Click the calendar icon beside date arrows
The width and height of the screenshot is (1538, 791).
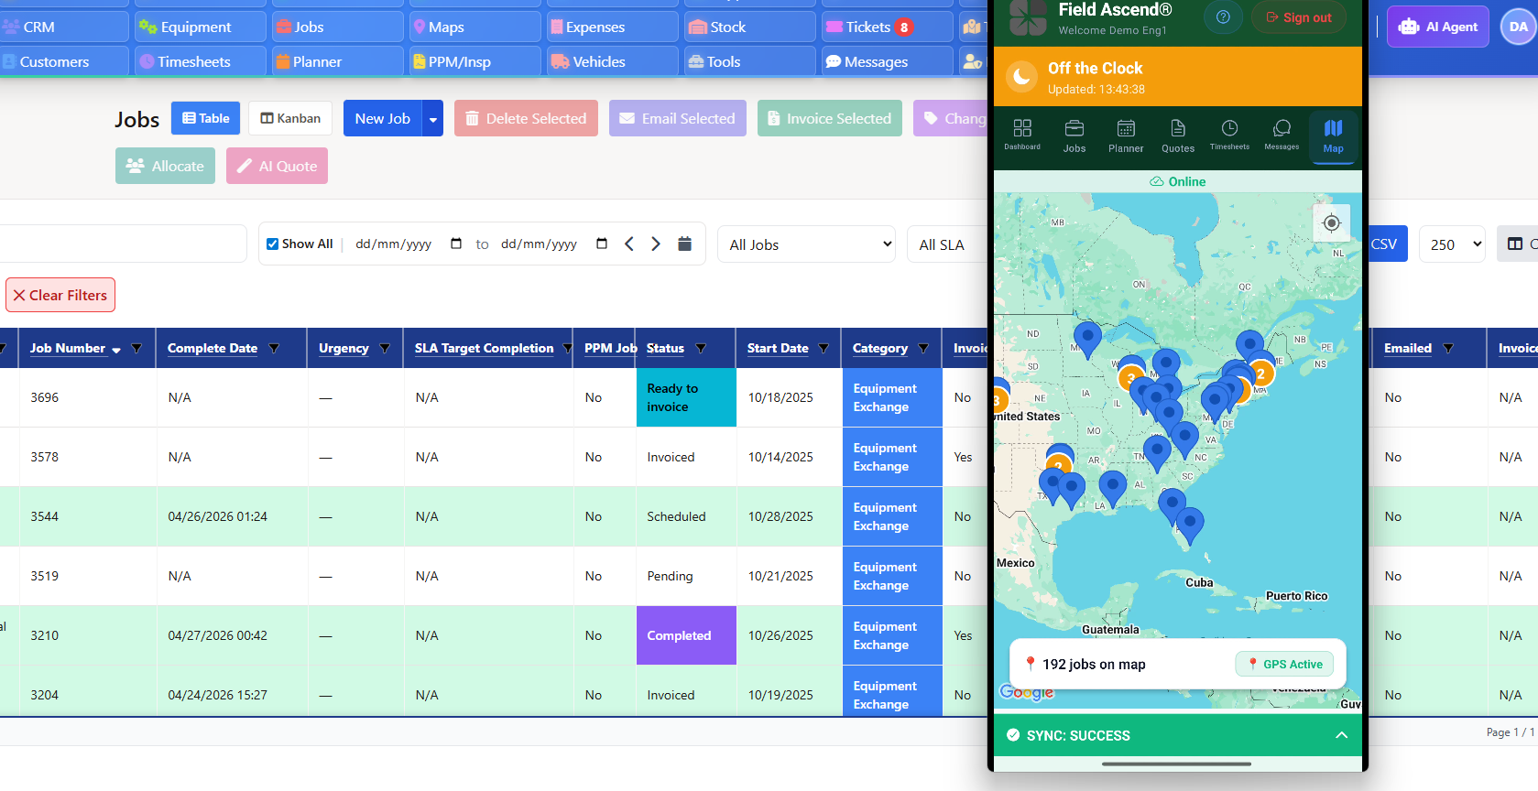684,244
